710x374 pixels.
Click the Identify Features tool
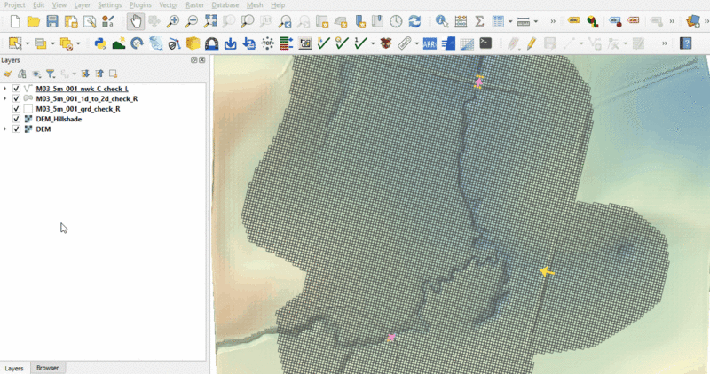pyautogui.click(x=441, y=21)
